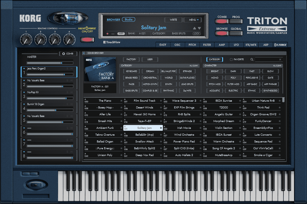Favorite star for Wave Sequencer 3

click(x=201, y=101)
